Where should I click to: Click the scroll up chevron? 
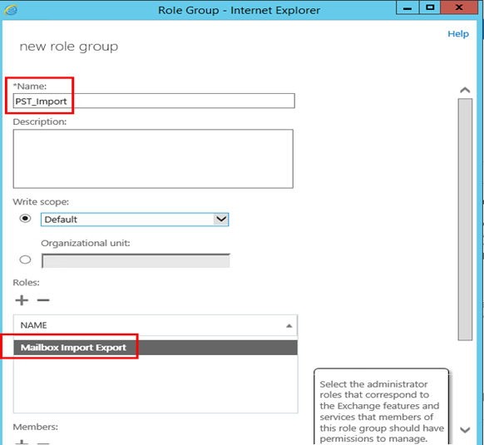[x=465, y=90]
